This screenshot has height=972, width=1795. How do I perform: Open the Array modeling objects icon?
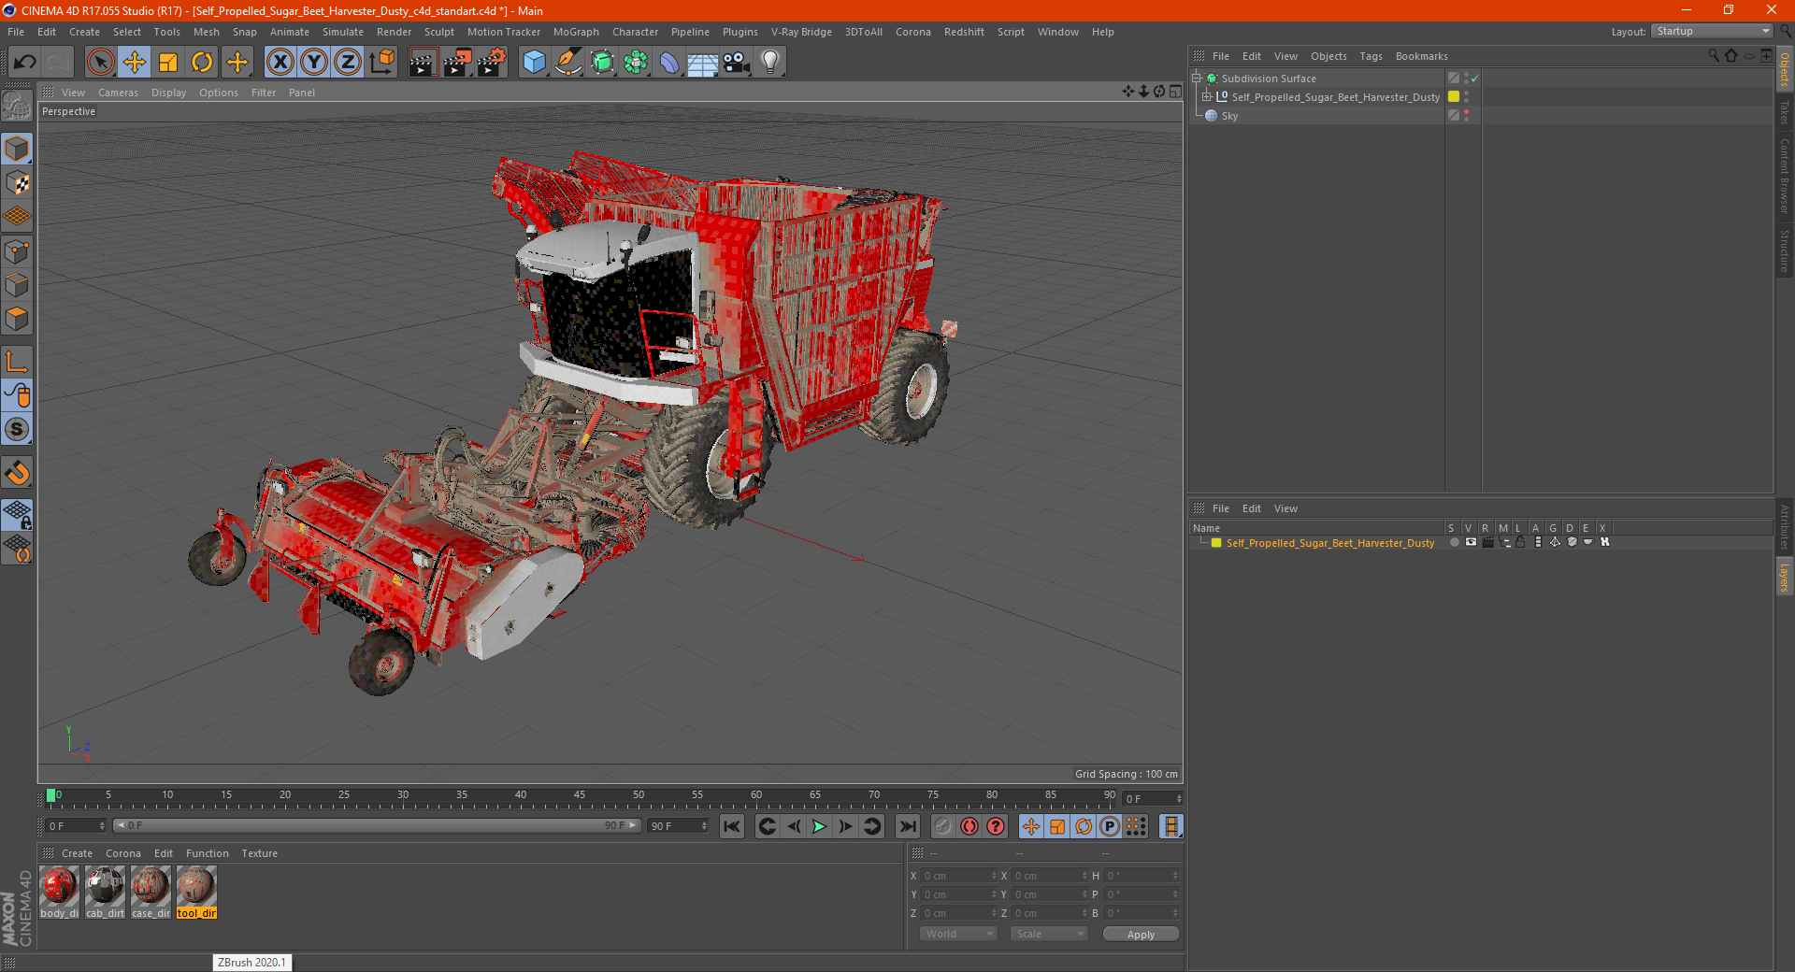(x=636, y=63)
